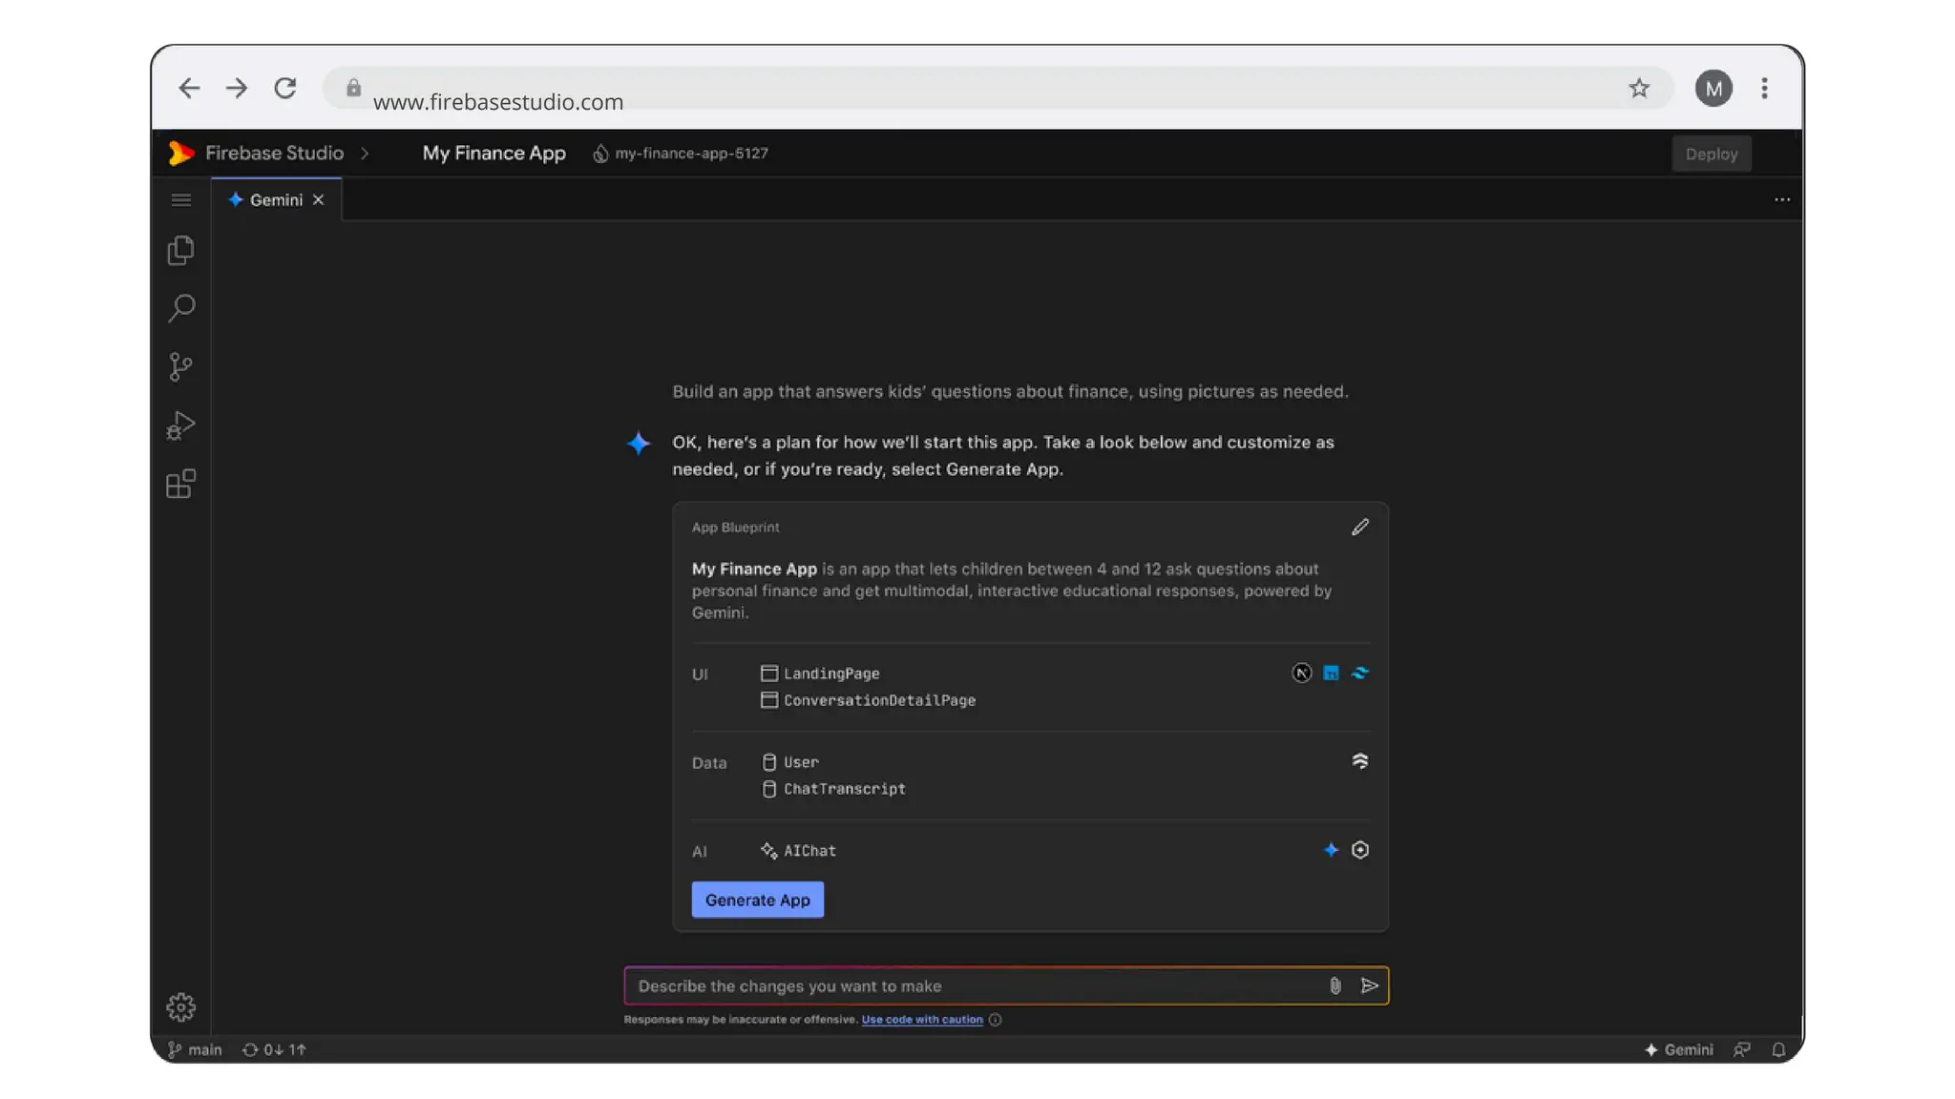Open the browser three-dot menu

tap(1764, 89)
